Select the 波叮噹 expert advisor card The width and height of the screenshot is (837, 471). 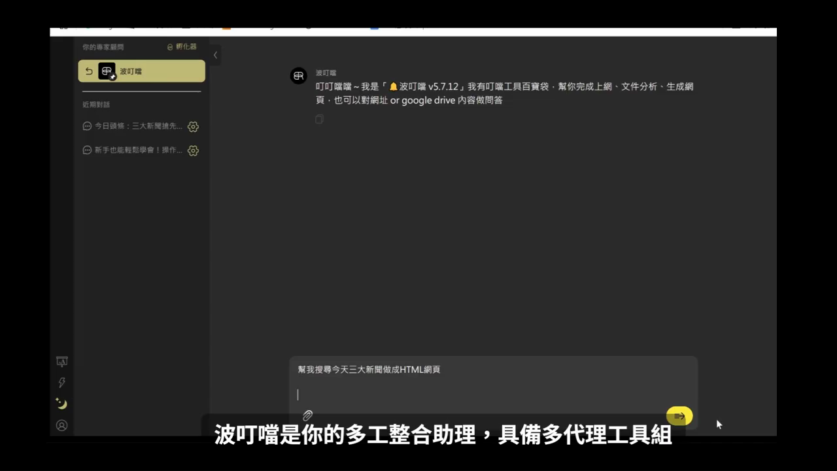[x=141, y=71]
